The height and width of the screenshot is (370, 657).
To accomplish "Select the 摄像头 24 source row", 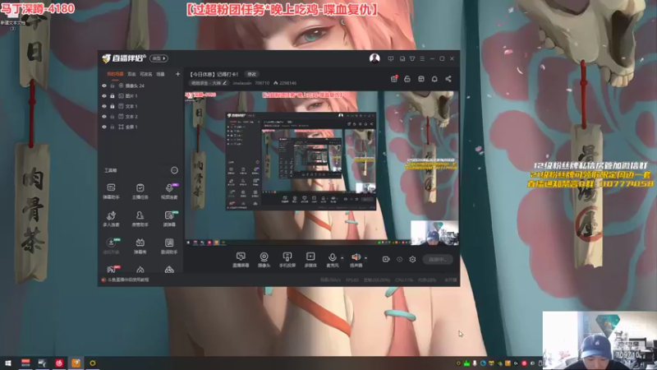I will 140,86.
